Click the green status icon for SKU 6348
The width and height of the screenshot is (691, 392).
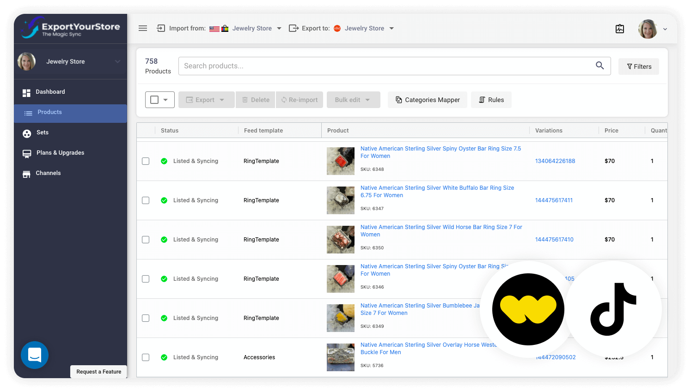tap(164, 161)
